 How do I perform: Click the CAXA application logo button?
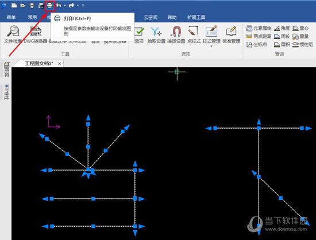click(4, 6)
